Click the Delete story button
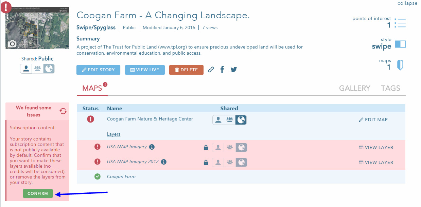The height and width of the screenshot is (207, 421). 186,70
